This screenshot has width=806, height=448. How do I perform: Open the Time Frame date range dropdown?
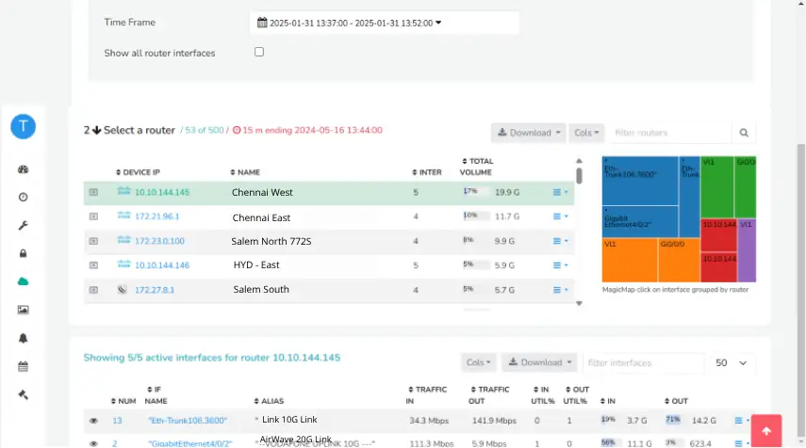click(384, 23)
